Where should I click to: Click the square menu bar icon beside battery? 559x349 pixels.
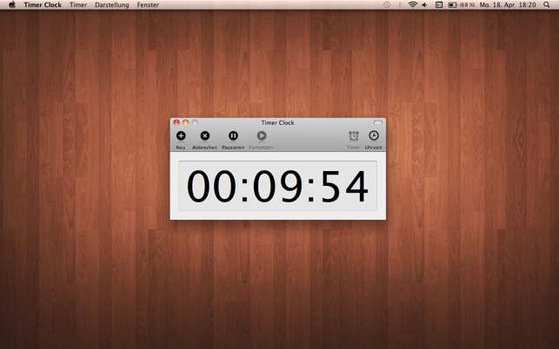point(439,5)
